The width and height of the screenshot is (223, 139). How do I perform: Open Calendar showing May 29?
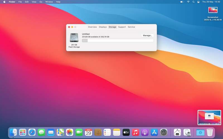click(x=88, y=132)
